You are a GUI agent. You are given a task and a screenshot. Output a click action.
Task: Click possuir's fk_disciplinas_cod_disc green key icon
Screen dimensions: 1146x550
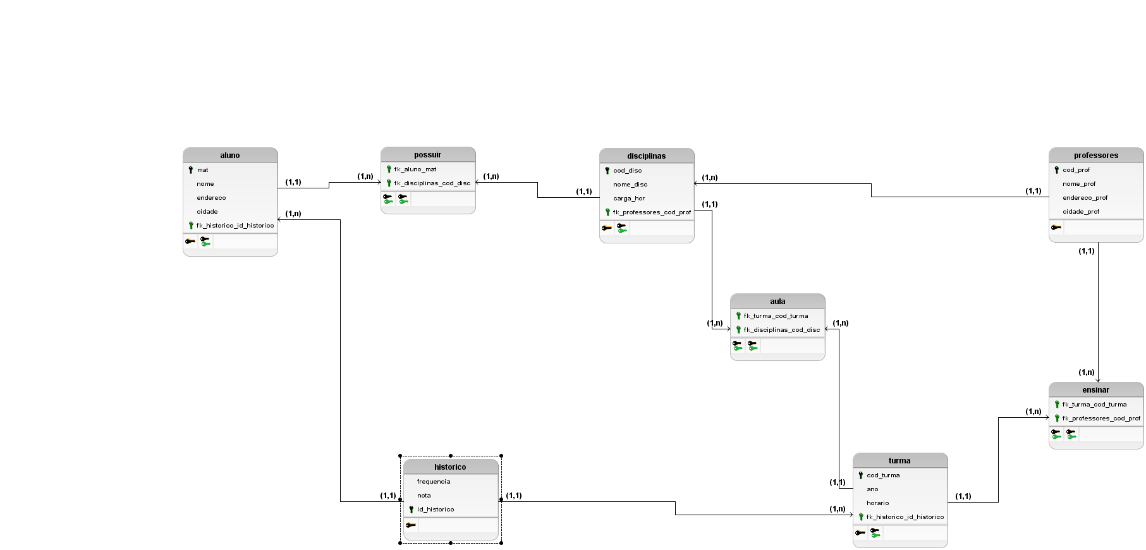pos(389,183)
